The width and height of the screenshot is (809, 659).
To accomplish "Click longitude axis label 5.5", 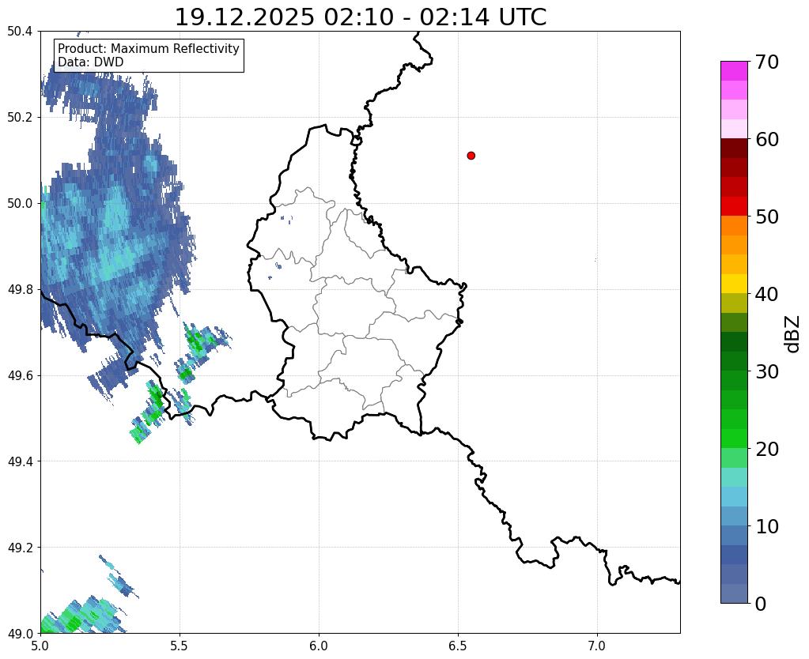I will [x=180, y=646].
